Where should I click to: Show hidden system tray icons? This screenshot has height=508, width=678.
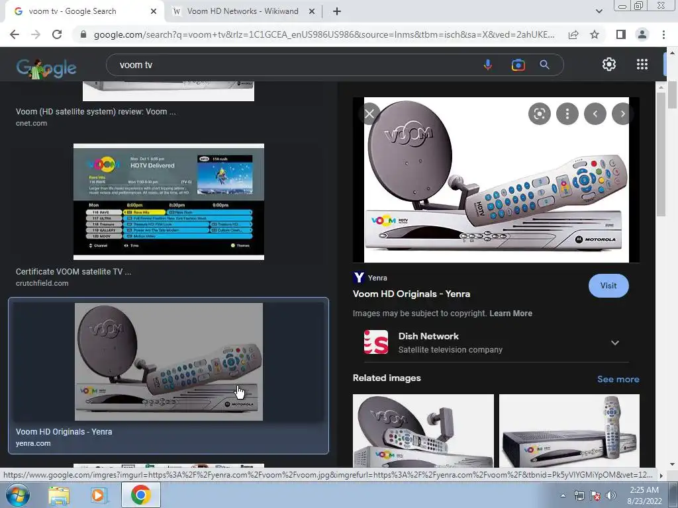563,495
